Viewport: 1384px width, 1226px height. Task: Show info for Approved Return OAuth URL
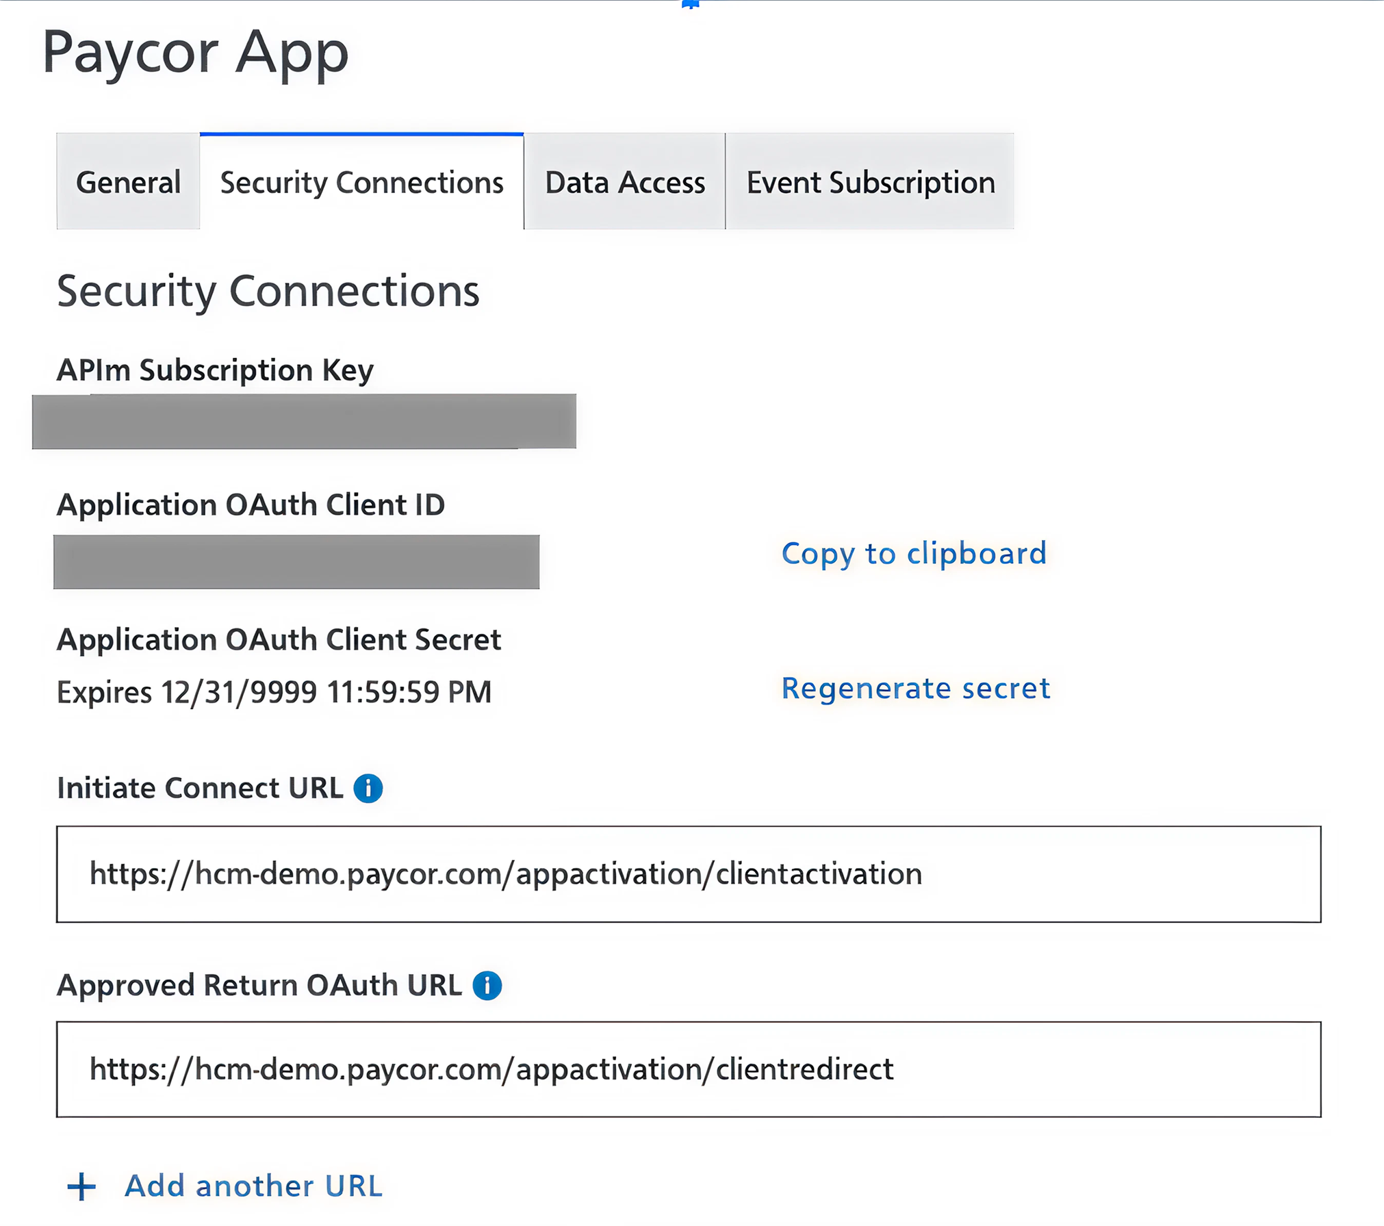(487, 986)
